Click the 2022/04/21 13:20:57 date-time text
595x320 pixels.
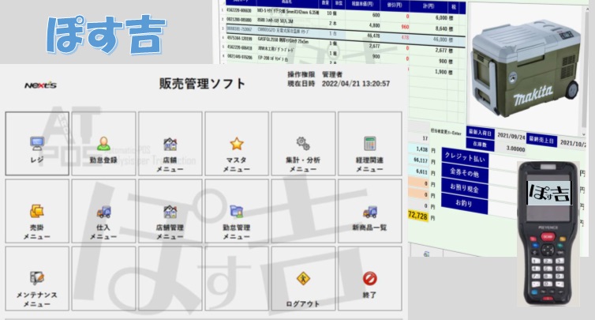(356, 84)
